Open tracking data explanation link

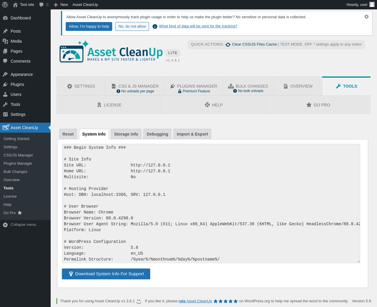(198, 26)
